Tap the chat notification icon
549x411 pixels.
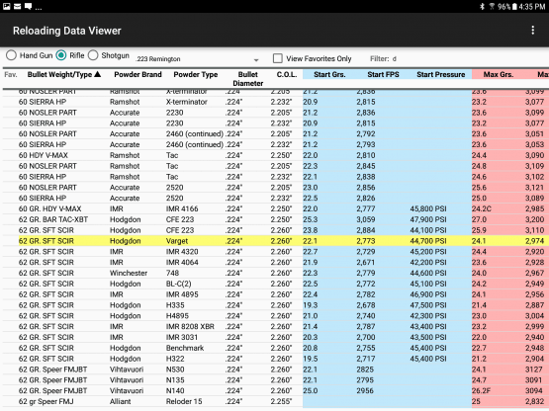(x=28, y=6)
